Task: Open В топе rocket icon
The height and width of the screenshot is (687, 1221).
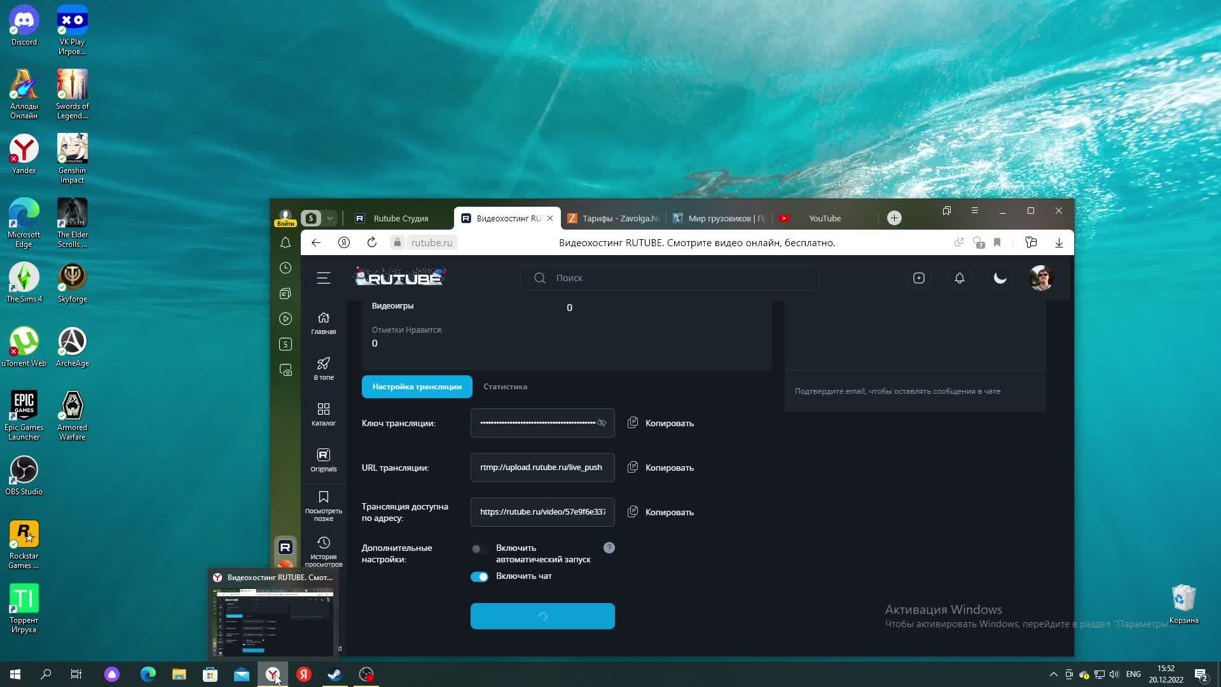Action: pos(323,368)
